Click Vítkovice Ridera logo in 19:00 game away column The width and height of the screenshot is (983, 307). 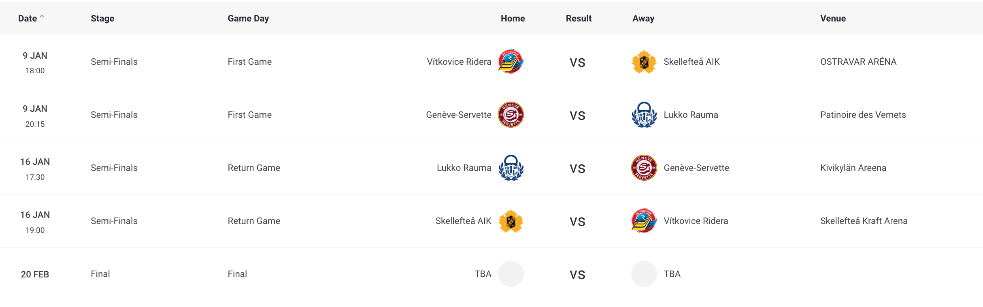(644, 221)
